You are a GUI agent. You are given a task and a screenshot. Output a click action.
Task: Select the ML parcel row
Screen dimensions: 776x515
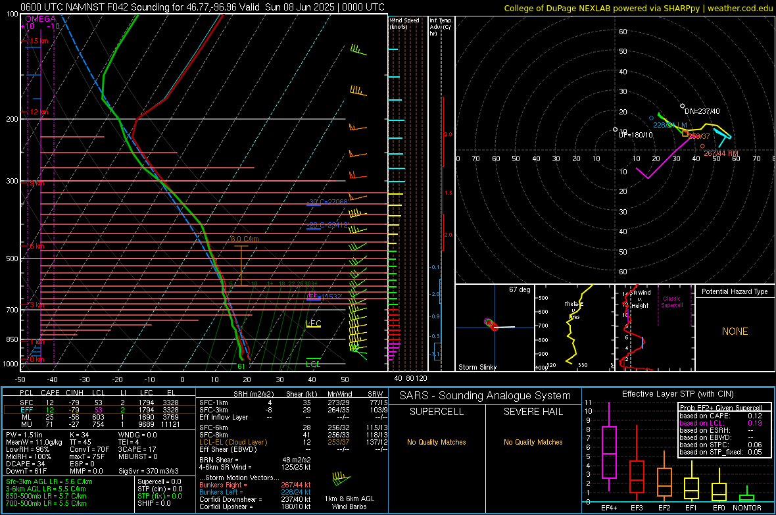[99, 417]
